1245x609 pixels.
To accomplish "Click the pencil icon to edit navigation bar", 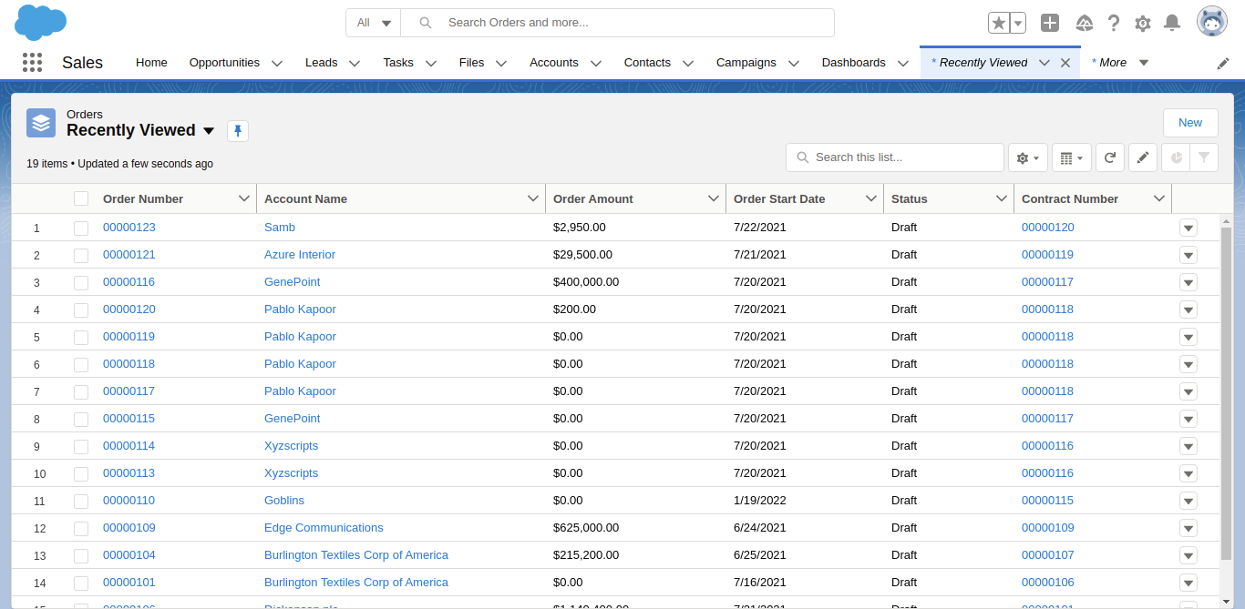I will click(1223, 63).
